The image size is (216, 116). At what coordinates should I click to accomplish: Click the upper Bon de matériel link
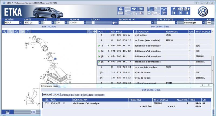tap(160, 27)
